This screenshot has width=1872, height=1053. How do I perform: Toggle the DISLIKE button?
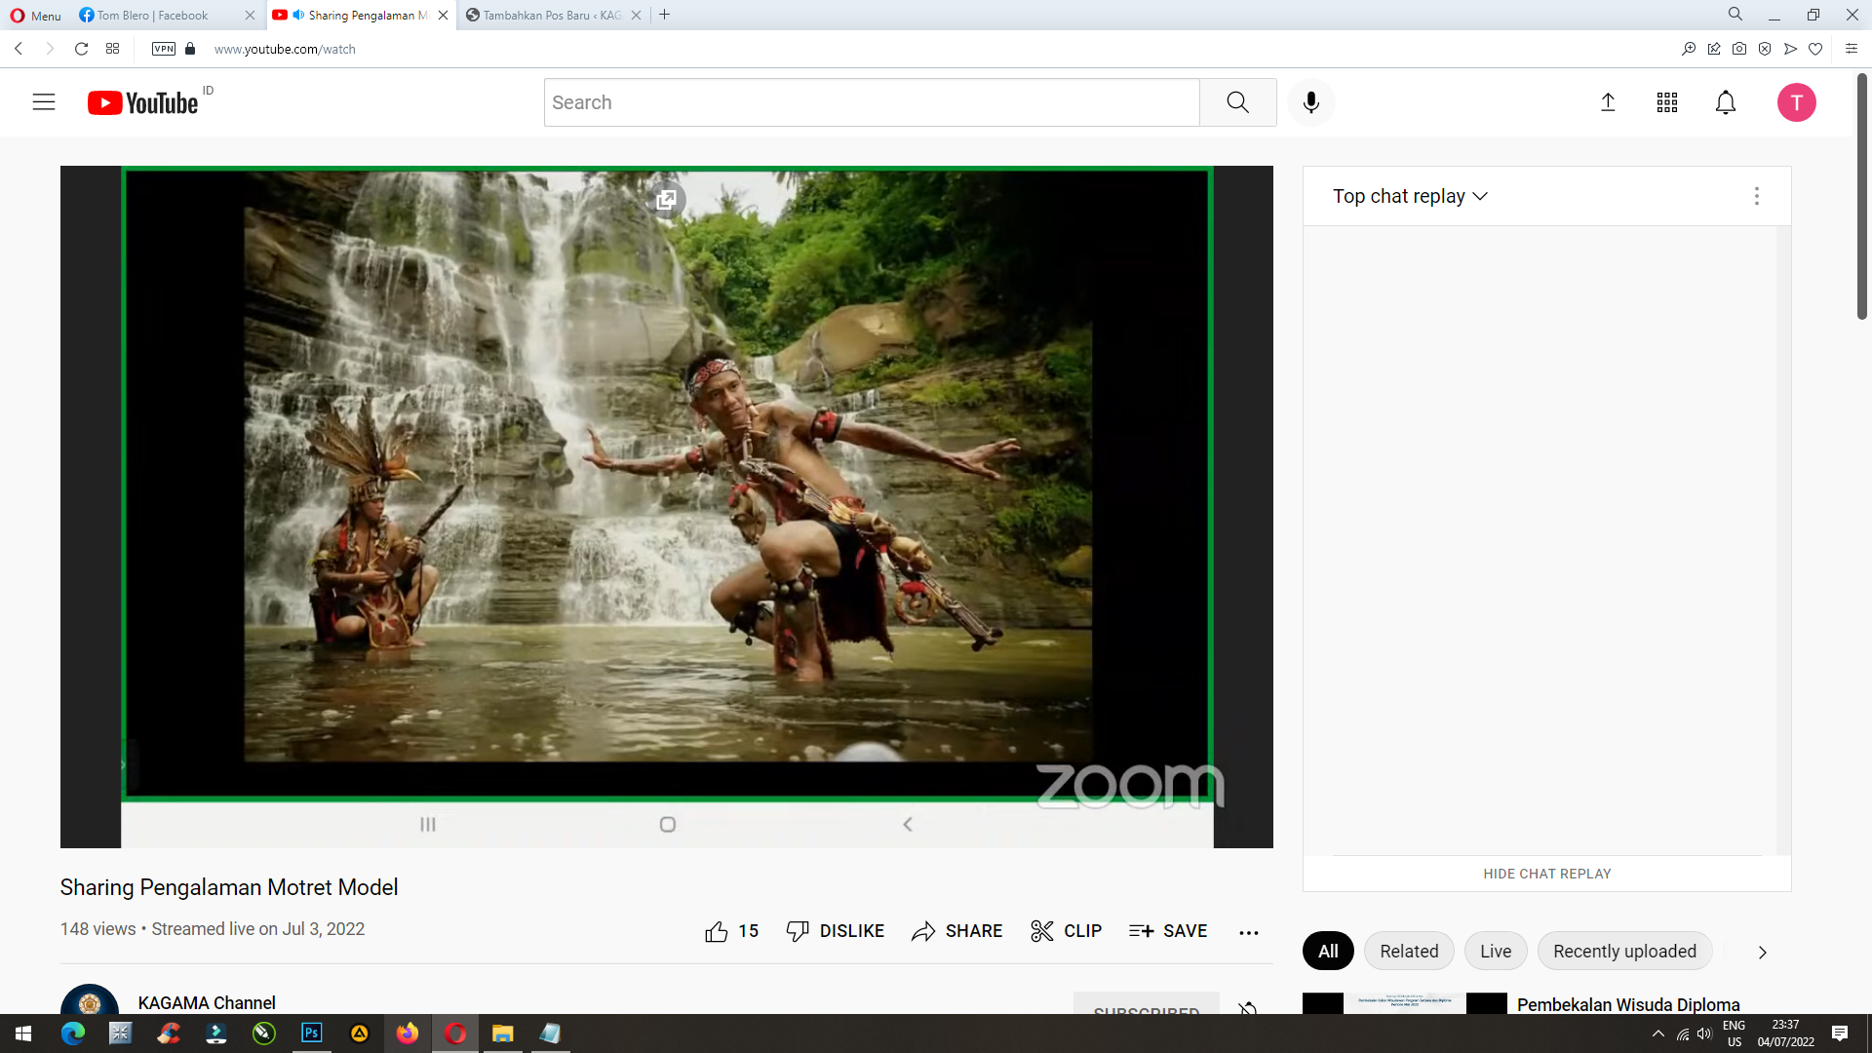pyautogui.click(x=836, y=931)
